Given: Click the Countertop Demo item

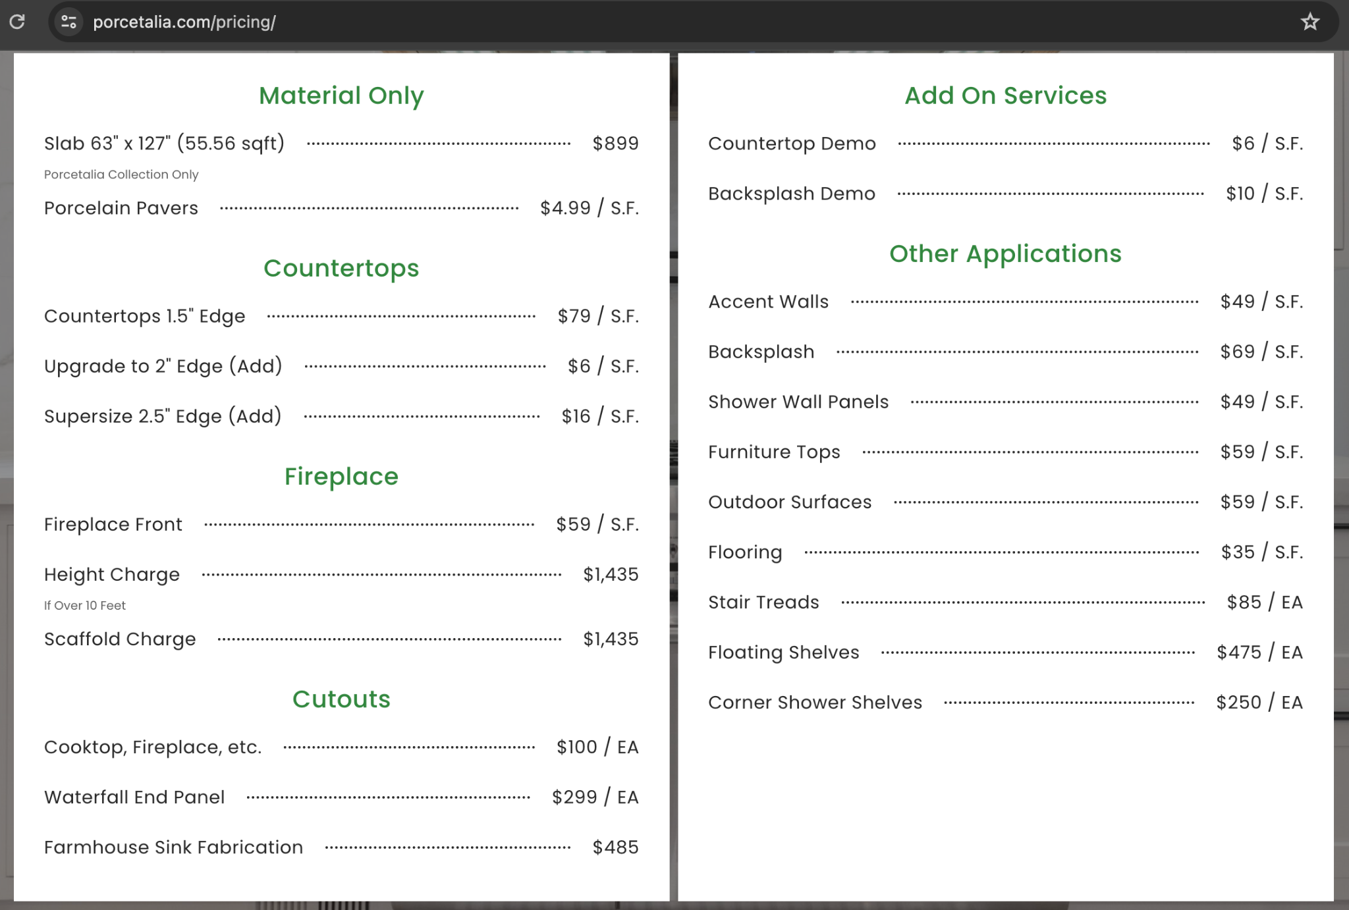Looking at the screenshot, I should pyautogui.click(x=792, y=144).
